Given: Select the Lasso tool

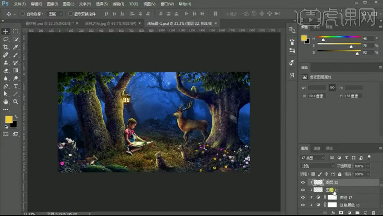Looking at the screenshot, I should tap(5, 39).
